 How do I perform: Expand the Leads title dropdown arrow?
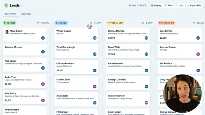click(22, 5)
